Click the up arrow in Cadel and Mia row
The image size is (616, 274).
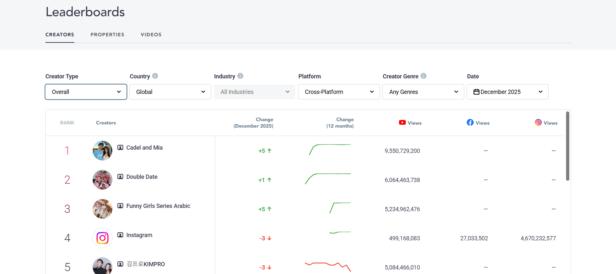pyautogui.click(x=269, y=151)
